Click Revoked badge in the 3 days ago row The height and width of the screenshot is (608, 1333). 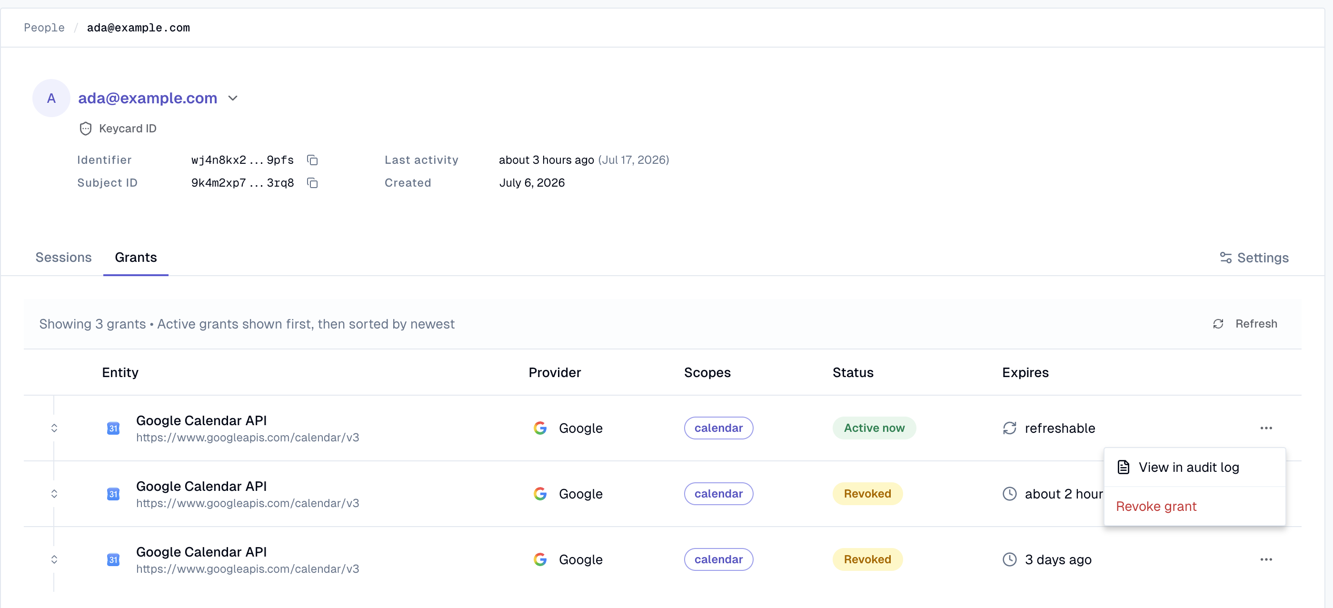tap(867, 559)
